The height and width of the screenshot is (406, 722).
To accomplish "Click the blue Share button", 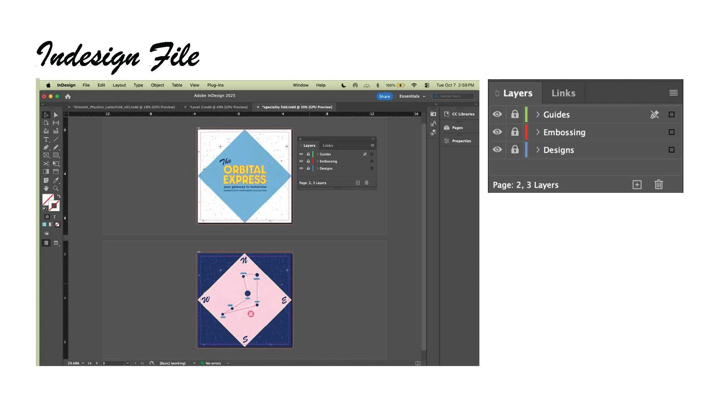I will tap(384, 96).
